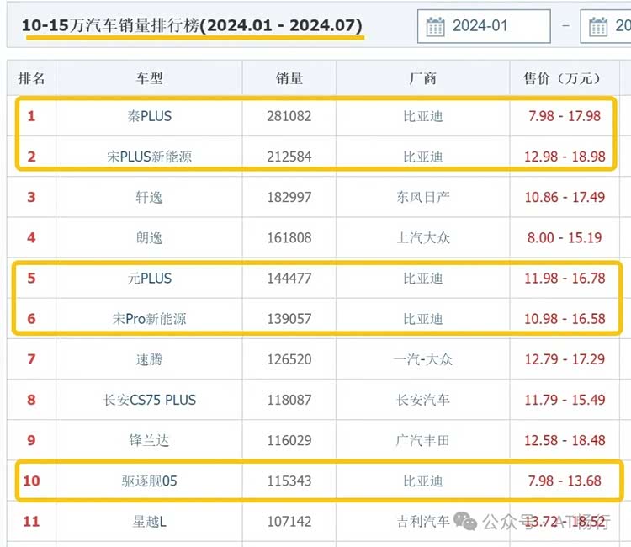Click the 售价（万元）column header
631x547 pixels.
(x=564, y=78)
